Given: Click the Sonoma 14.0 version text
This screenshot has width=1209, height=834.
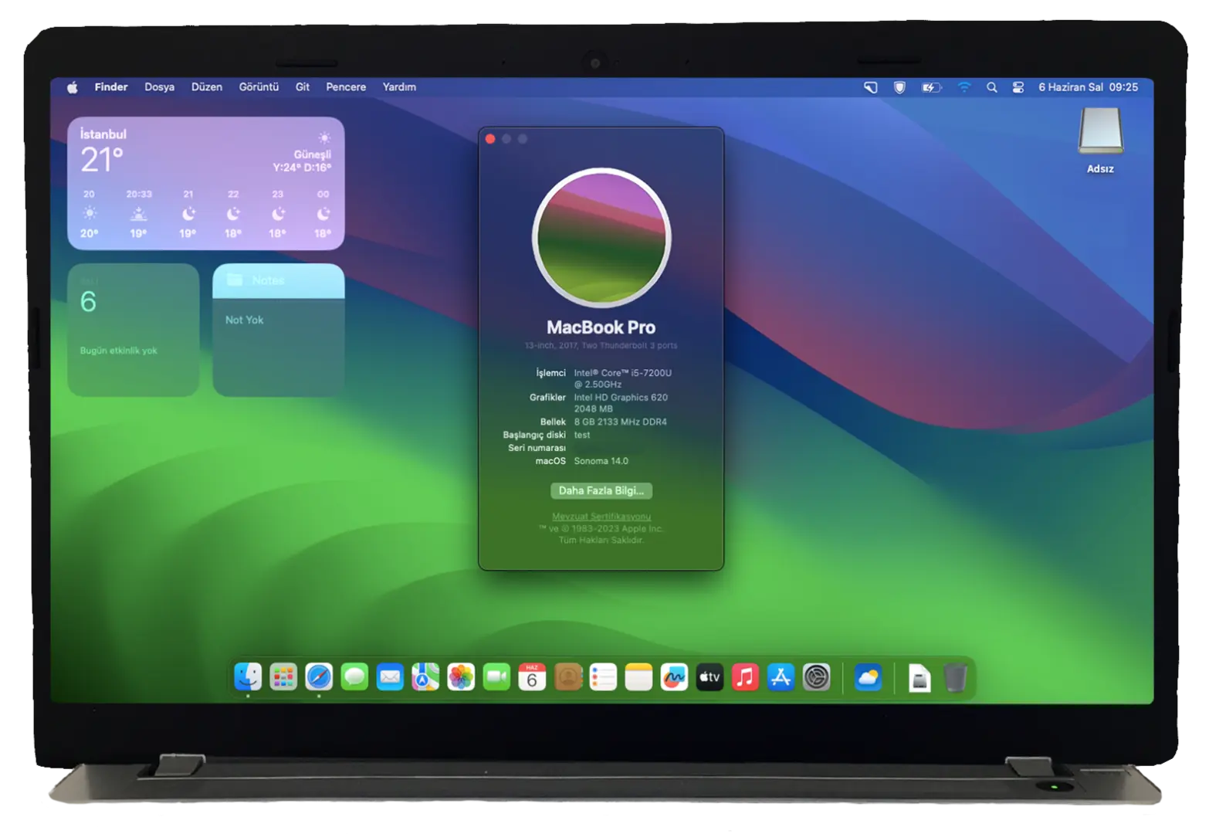Looking at the screenshot, I should click(601, 461).
